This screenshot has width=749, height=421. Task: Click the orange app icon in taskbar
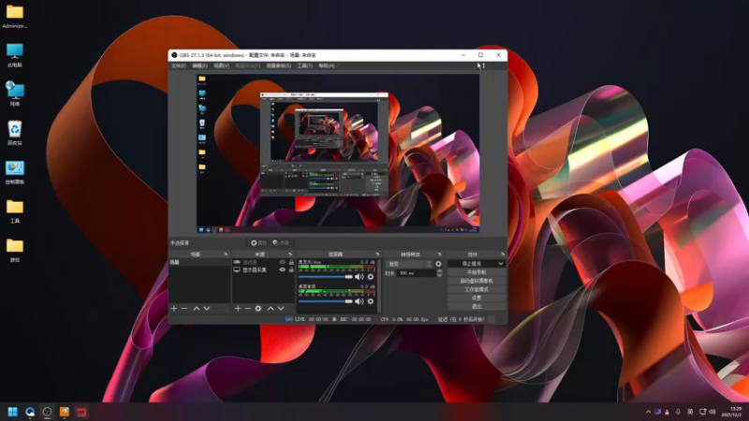click(x=64, y=412)
